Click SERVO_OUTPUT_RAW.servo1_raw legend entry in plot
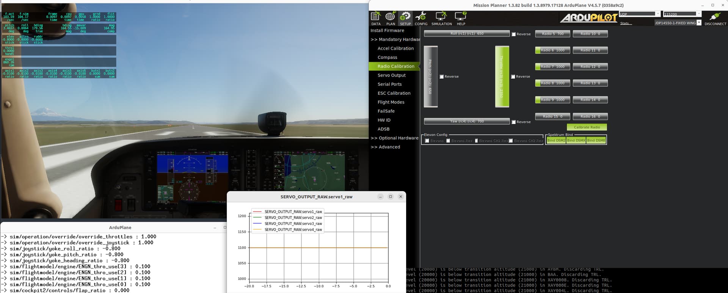The height and width of the screenshot is (293, 728). pyautogui.click(x=287, y=212)
